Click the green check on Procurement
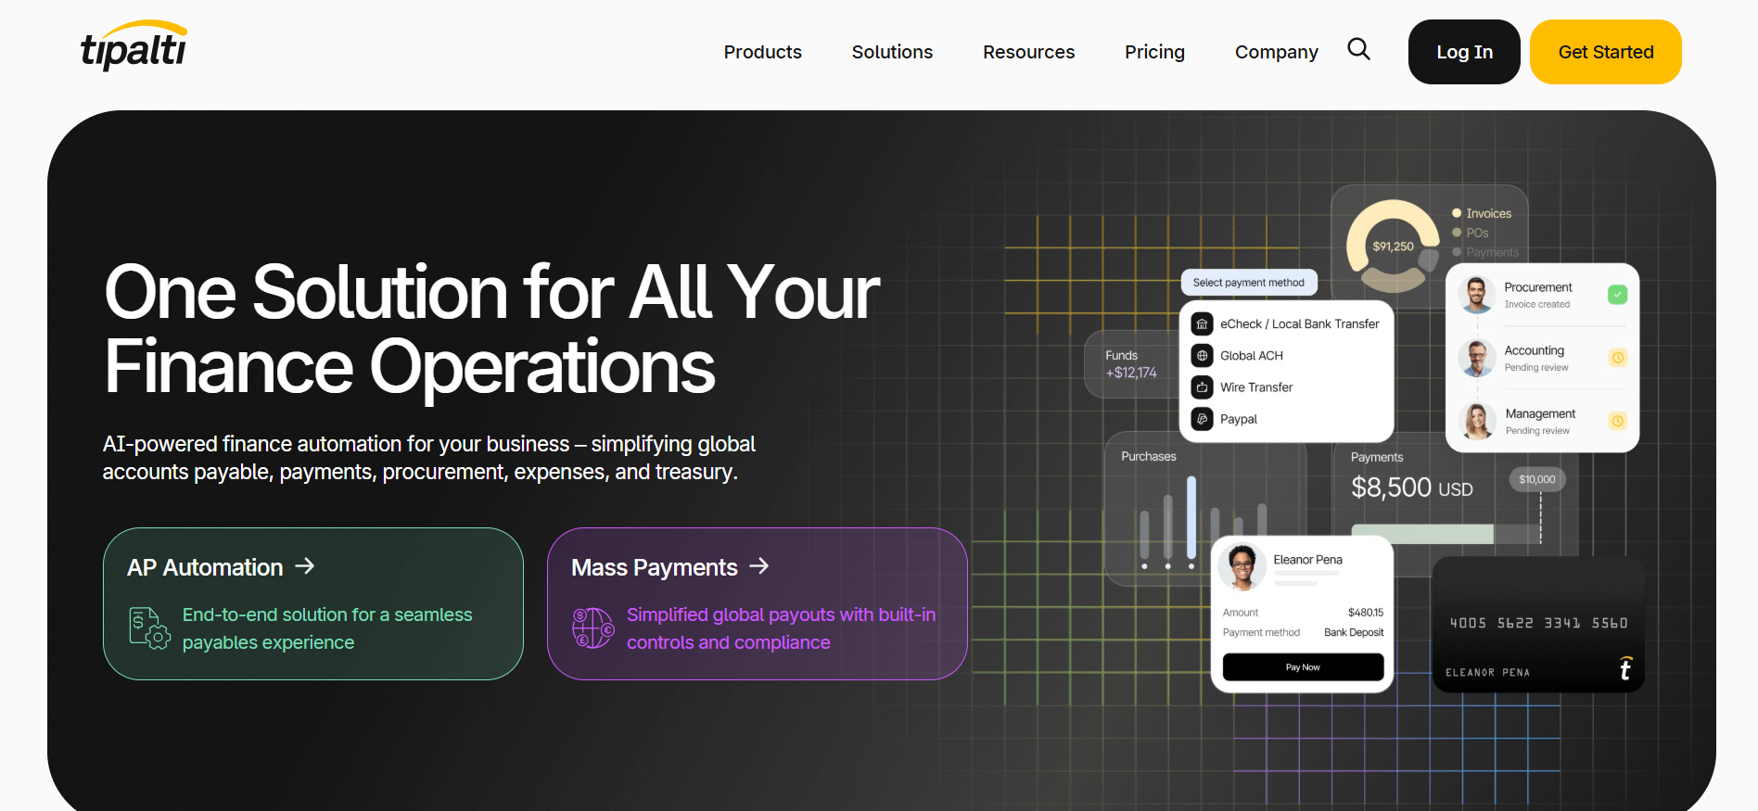 click(x=1617, y=295)
